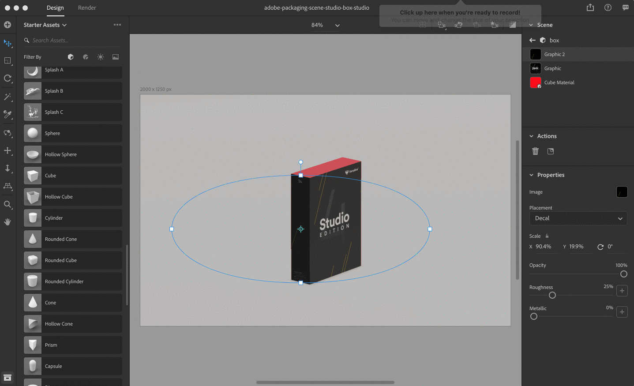Image resolution: width=634 pixels, height=386 pixels.
Task: Click the reset rotation icon beside 0°
Action: 600,247
